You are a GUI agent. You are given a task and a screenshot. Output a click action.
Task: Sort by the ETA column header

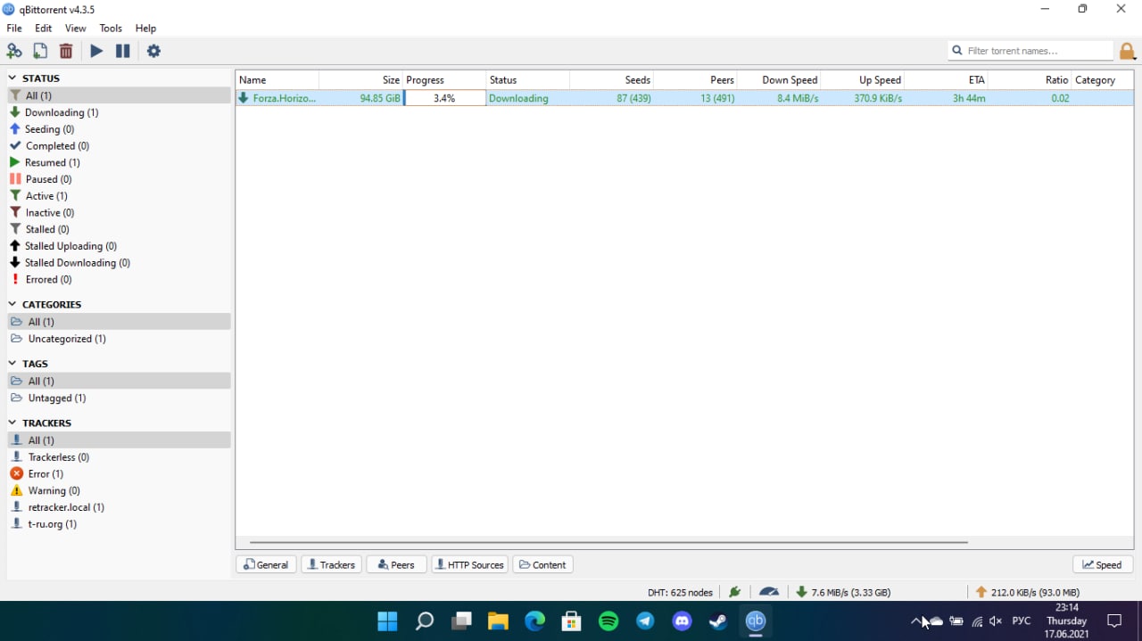947,80
